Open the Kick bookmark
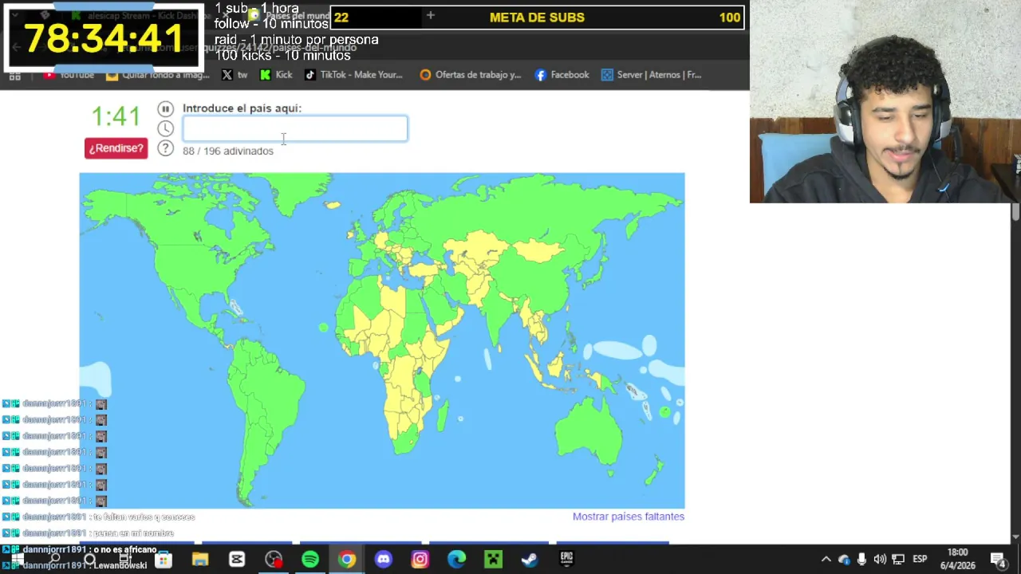Screen dimensions: 1021x574 pos(276,75)
